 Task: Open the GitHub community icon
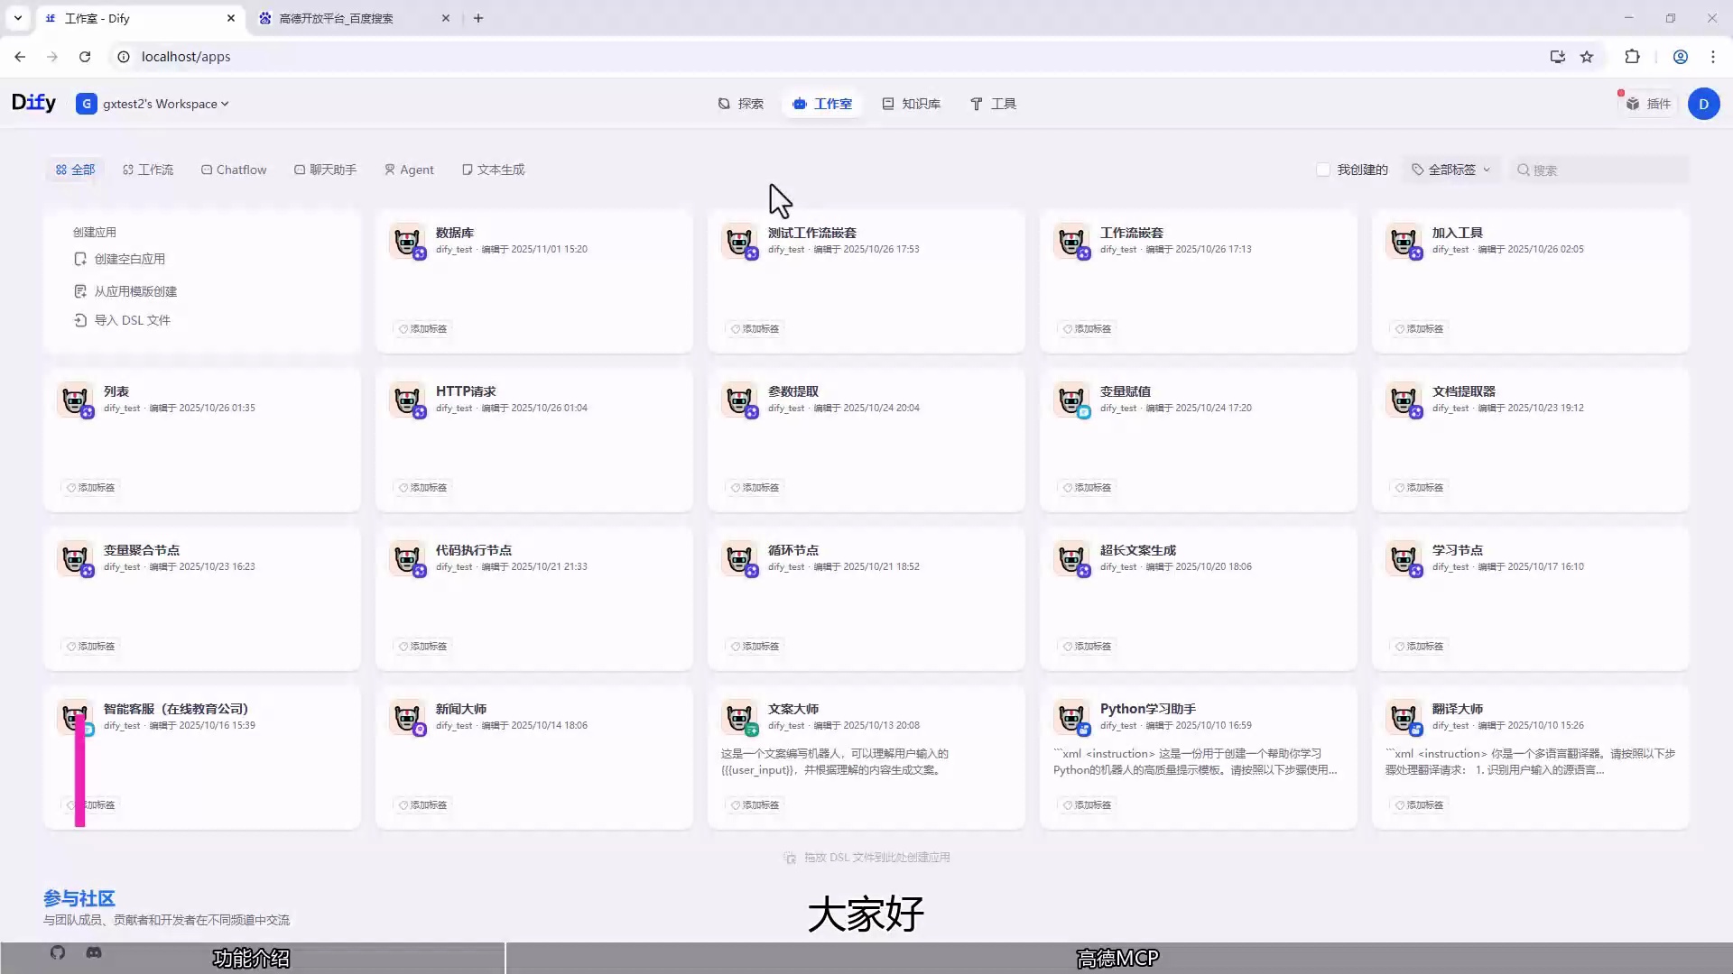(58, 952)
